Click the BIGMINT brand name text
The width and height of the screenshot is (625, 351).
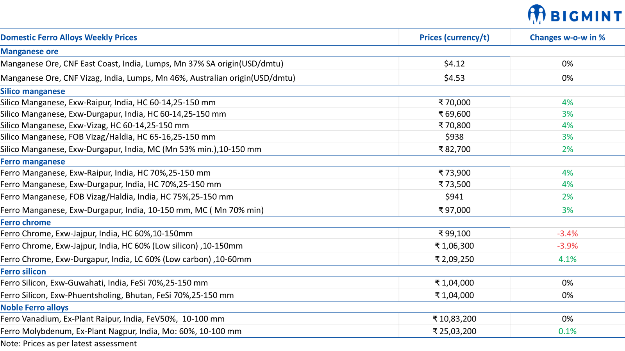tap(586, 16)
